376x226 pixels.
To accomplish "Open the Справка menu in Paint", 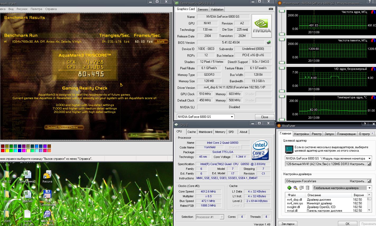I will [x=51, y=9].
